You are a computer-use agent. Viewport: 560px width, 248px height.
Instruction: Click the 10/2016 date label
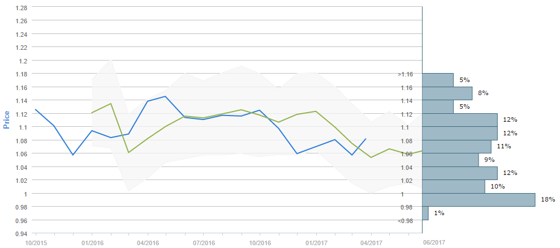pyautogui.click(x=260, y=242)
